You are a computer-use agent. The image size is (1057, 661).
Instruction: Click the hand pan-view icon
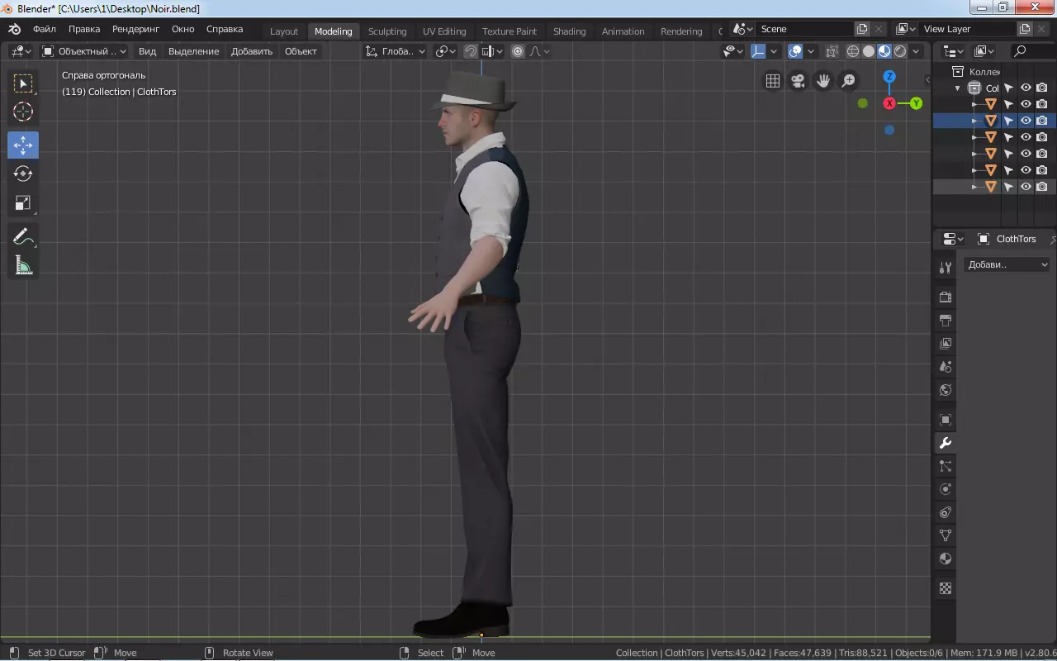pyautogui.click(x=823, y=80)
